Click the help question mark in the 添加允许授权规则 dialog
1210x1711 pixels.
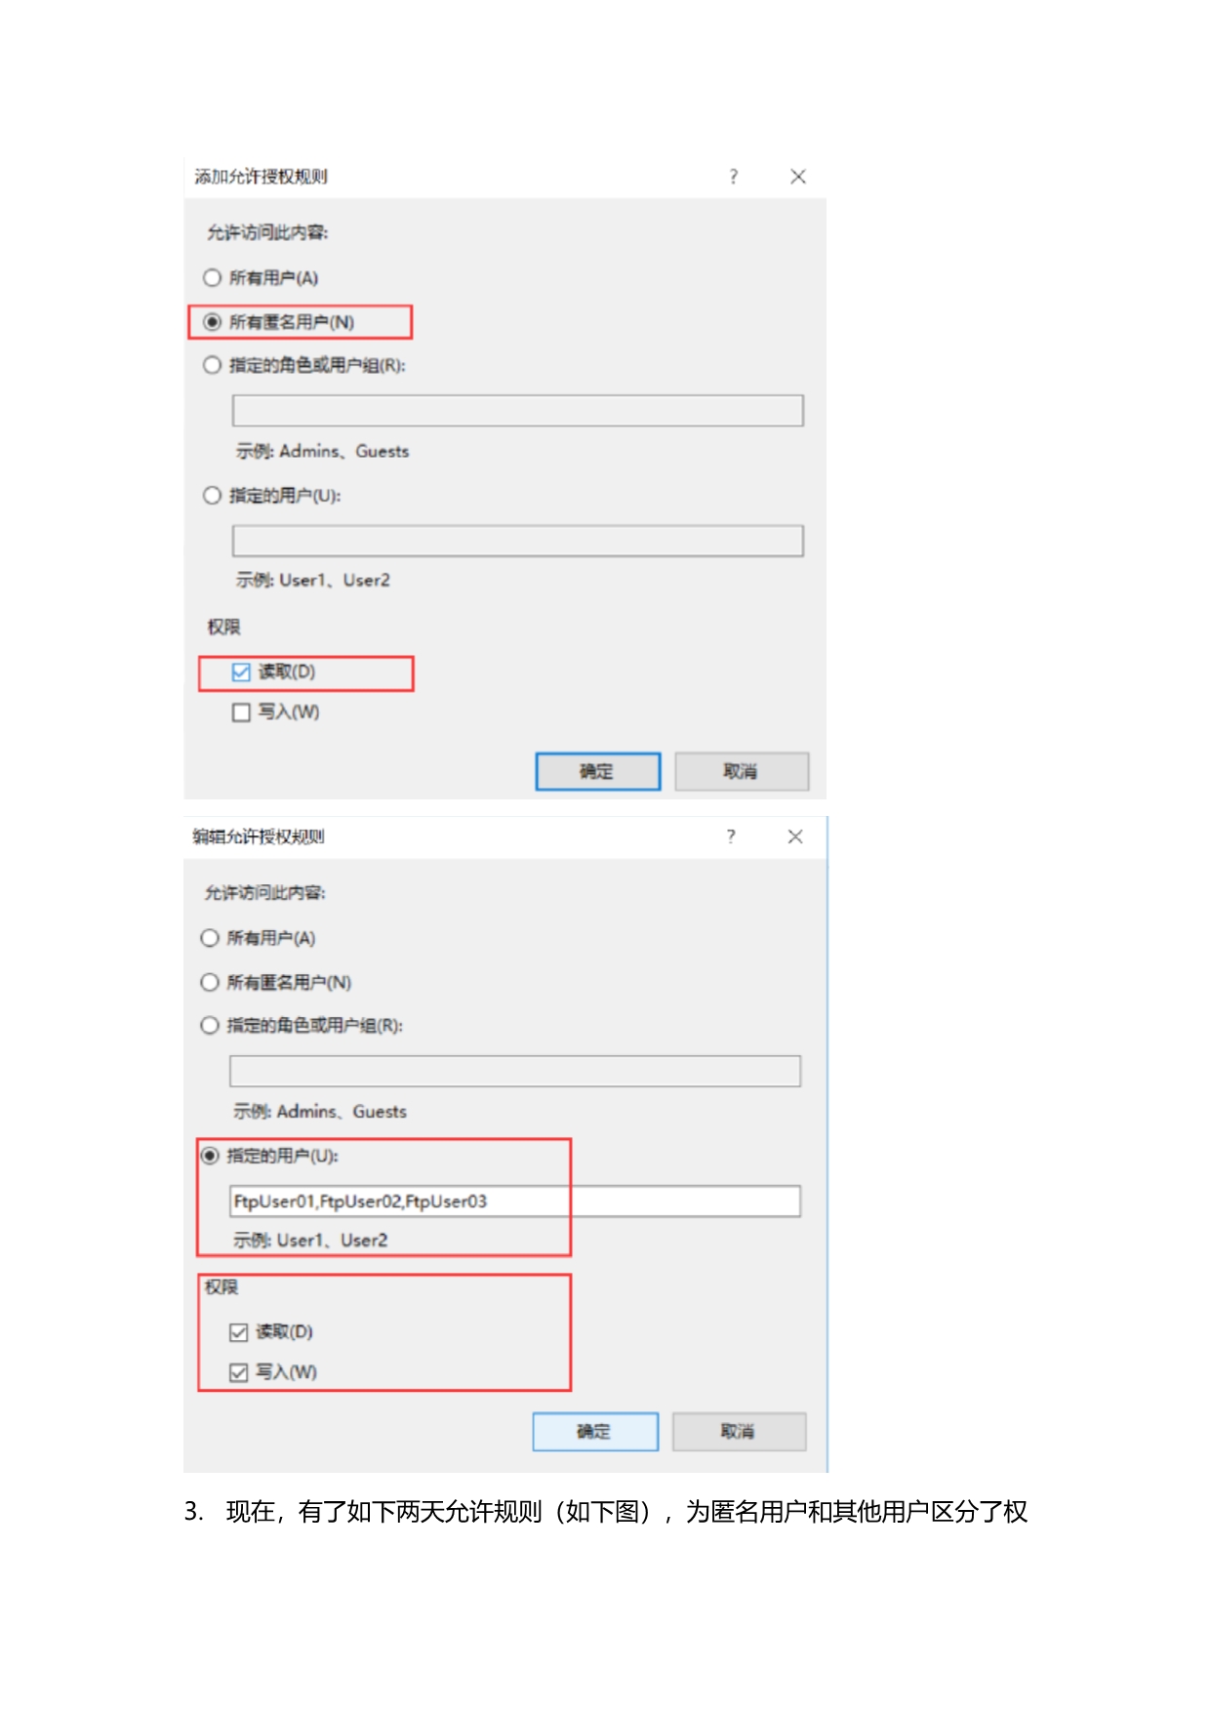pyautogui.click(x=734, y=177)
